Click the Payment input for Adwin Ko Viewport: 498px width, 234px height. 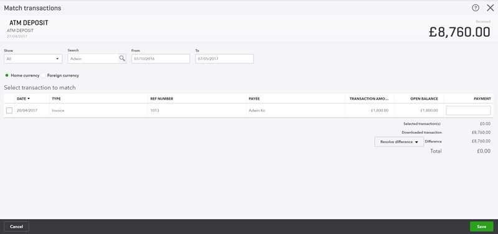[x=468, y=111]
